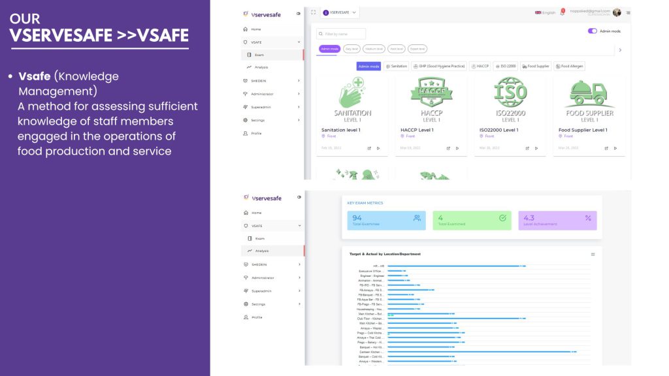Click the percent icon in Level Achievement card
669x376 pixels.
tap(588, 218)
